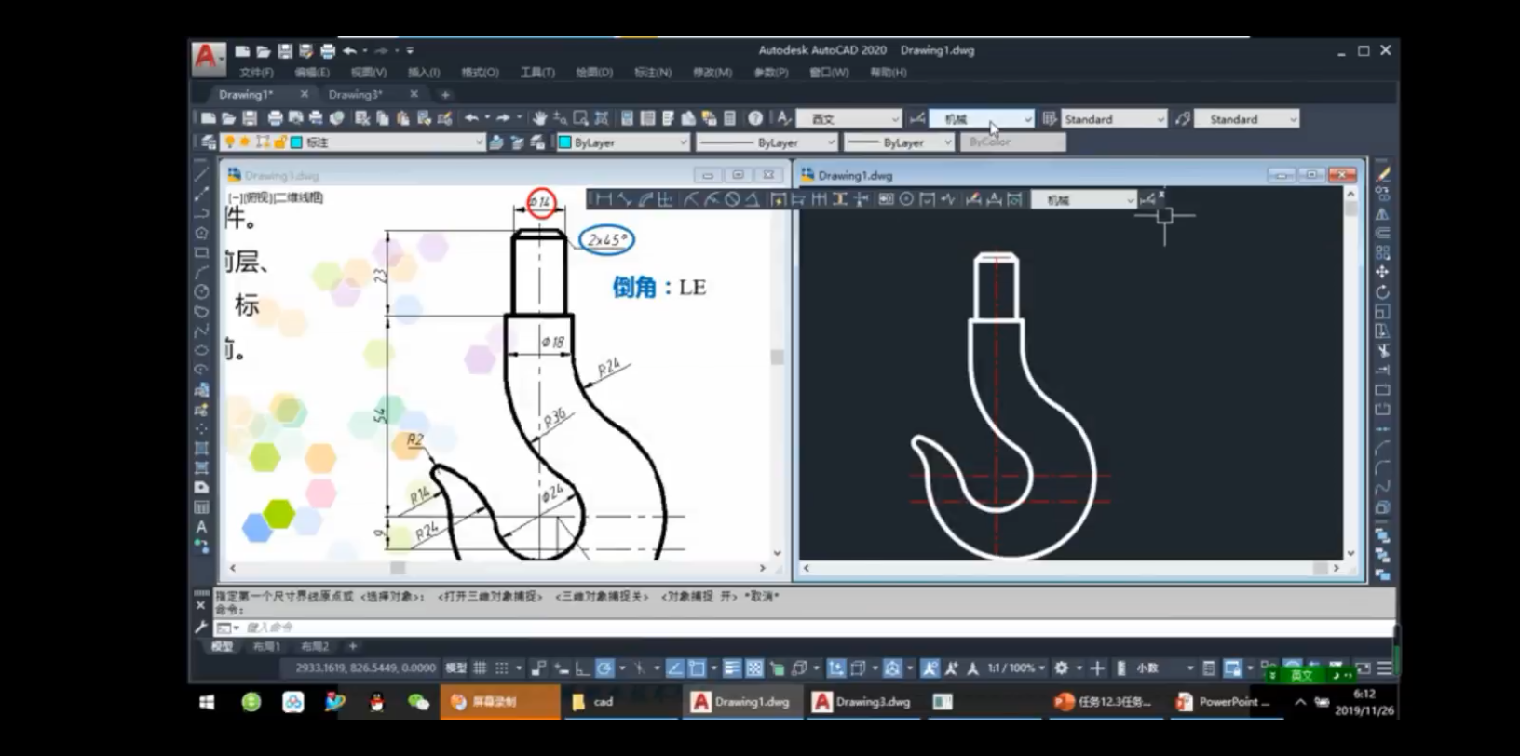Switch to the Drawing3* file tab

(355, 94)
